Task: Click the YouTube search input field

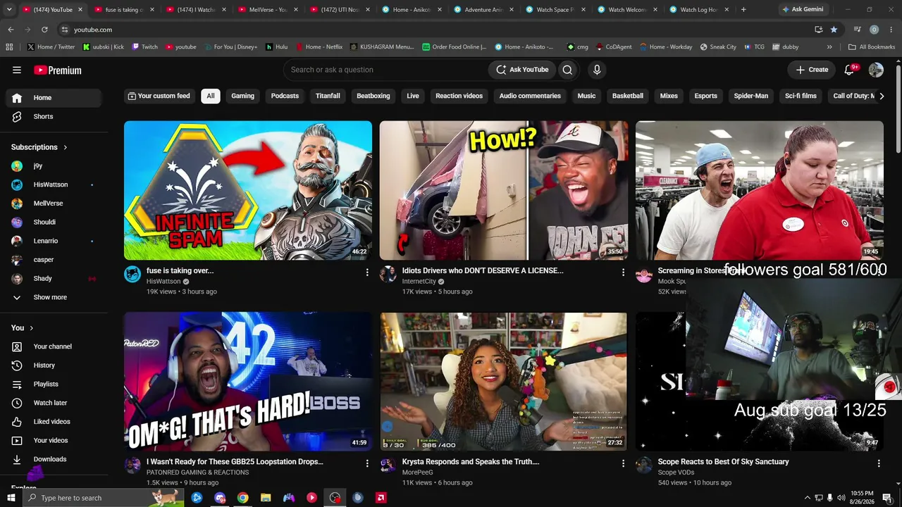Action: click(385, 70)
